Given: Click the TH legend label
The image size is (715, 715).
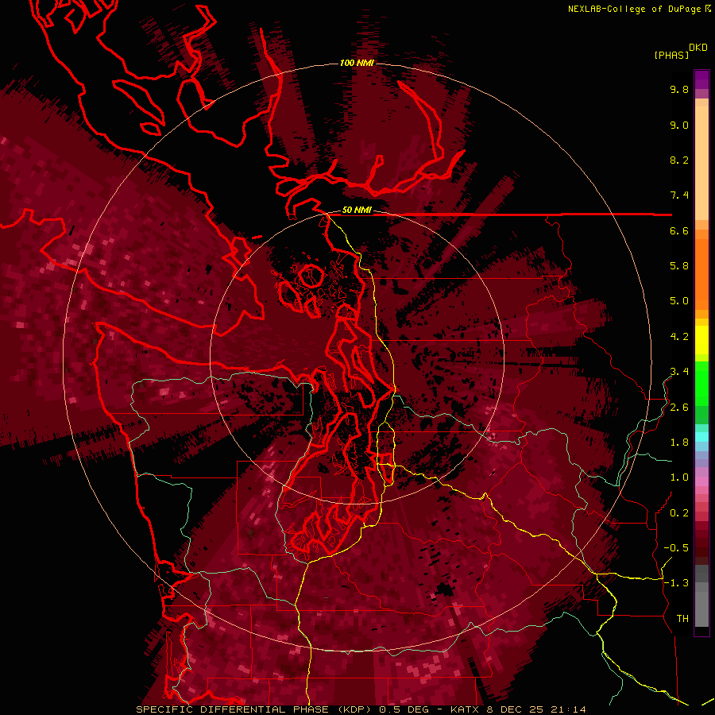Looking at the screenshot, I should [x=682, y=619].
